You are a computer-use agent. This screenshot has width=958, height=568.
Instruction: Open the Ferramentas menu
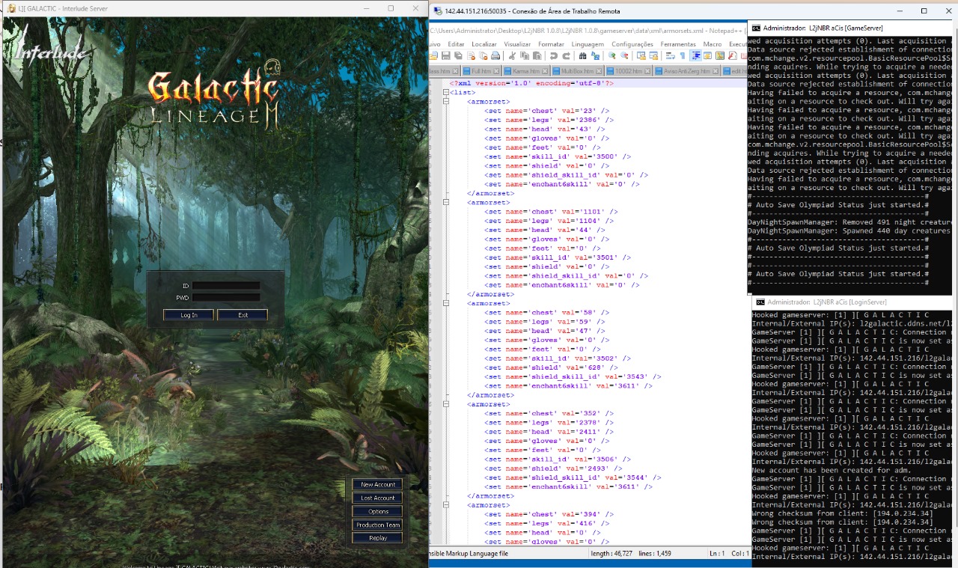click(x=678, y=44)
